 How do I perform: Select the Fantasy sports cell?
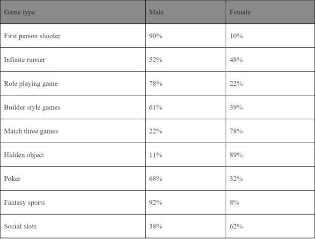(x=24, y=202)
